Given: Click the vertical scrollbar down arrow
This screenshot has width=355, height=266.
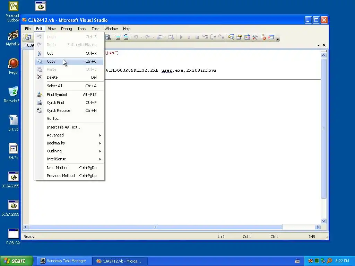Looking at the screenshot, I should pos(323,221).
